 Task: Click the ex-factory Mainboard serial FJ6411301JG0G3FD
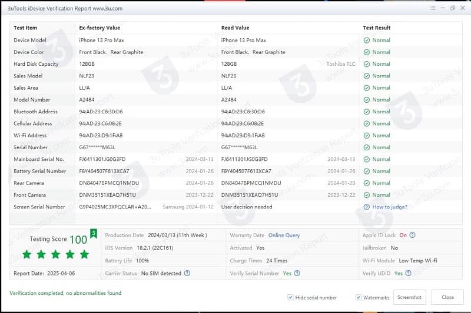pos(102,159)
